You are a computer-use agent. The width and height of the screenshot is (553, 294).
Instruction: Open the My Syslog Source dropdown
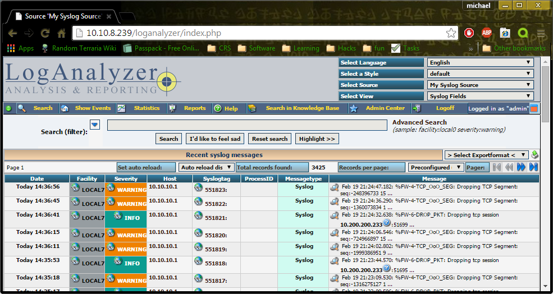480,85
